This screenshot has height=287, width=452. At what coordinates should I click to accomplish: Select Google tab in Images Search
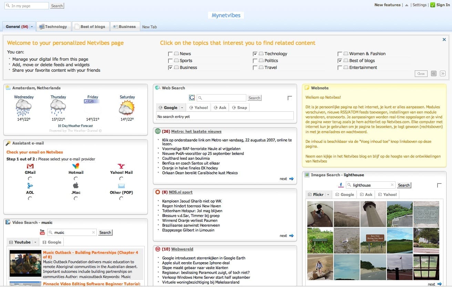click(x=345, y=195)
